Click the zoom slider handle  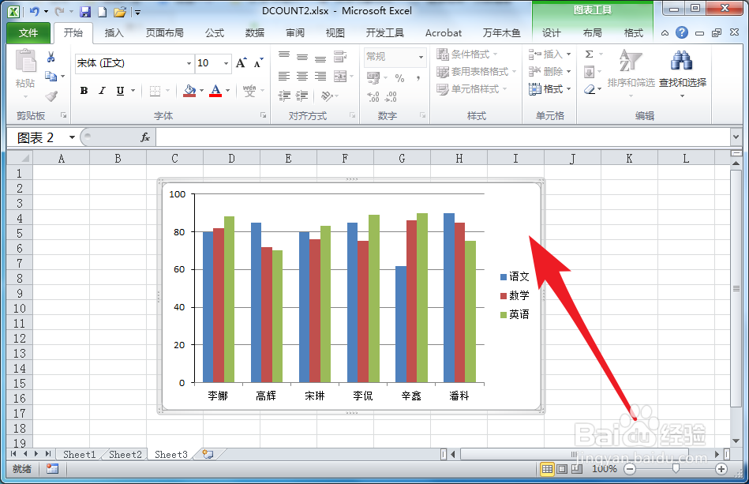(676, 469)
